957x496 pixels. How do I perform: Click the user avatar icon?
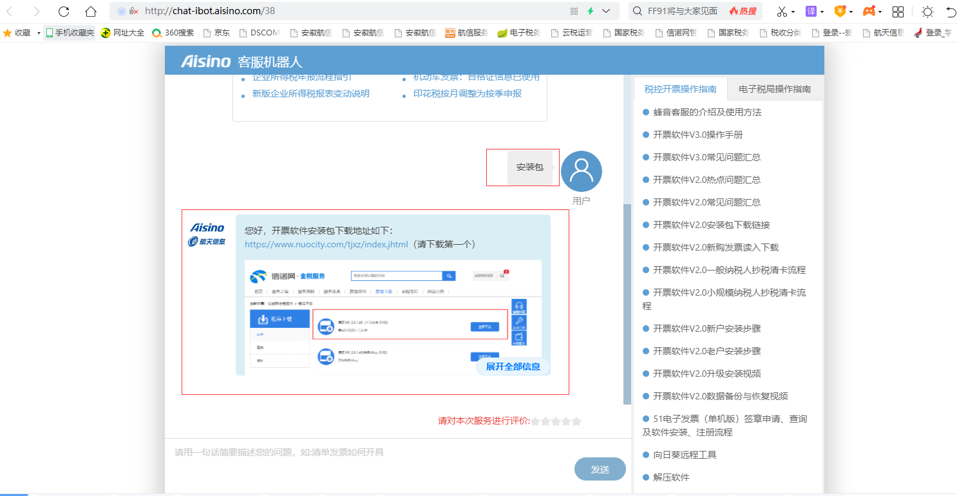582,171
